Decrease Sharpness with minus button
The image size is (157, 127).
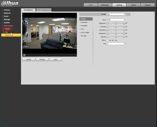108,33
